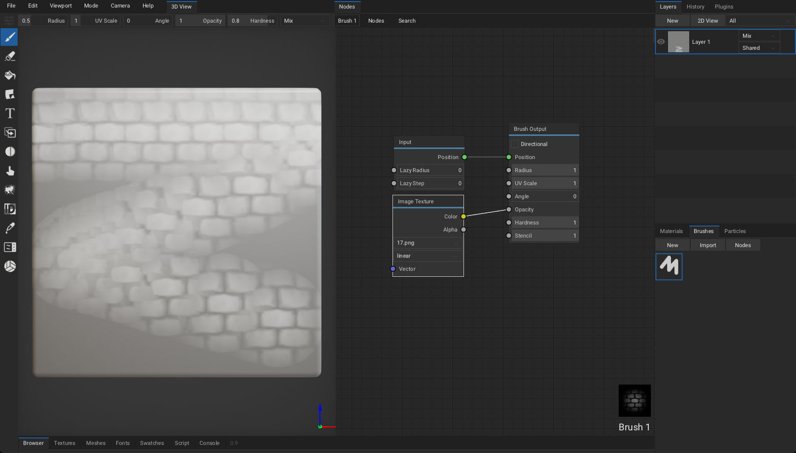
Task: Open the Mix blend mode dropdown in toolbar
Action: pyautogui.click(x=304, y=21)
